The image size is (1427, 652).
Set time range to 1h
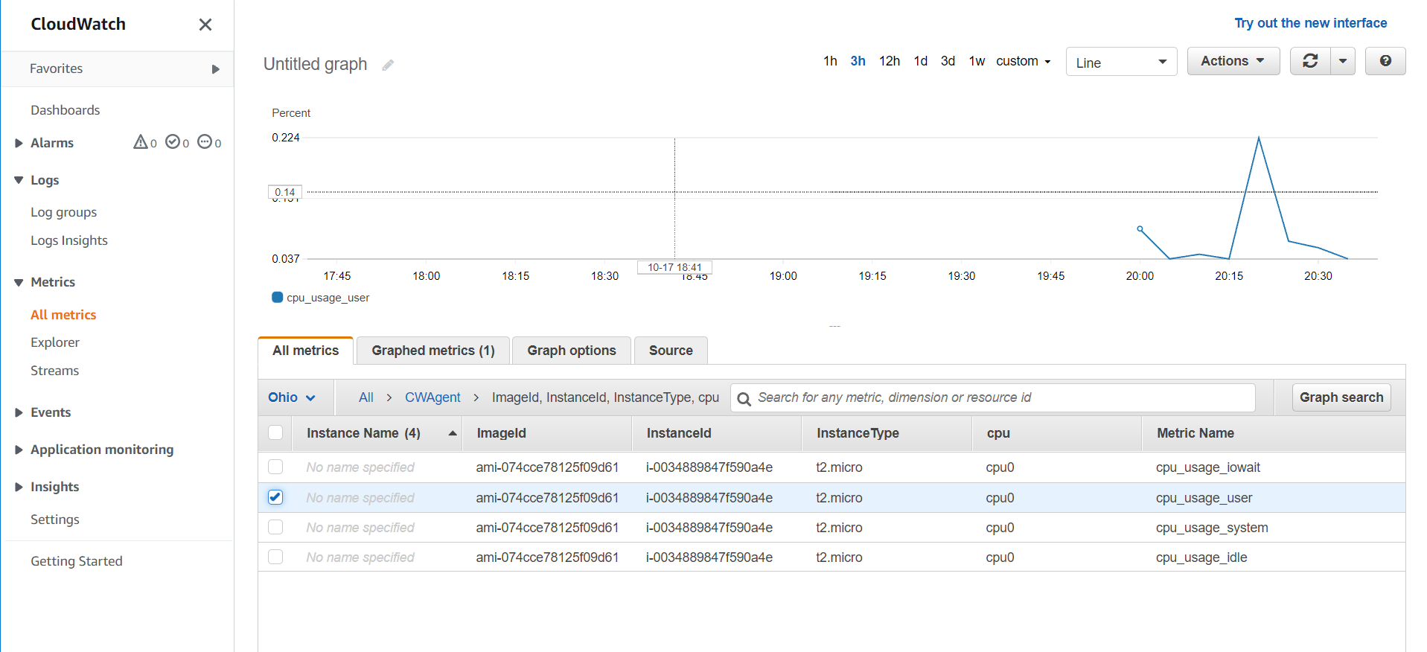830,61
